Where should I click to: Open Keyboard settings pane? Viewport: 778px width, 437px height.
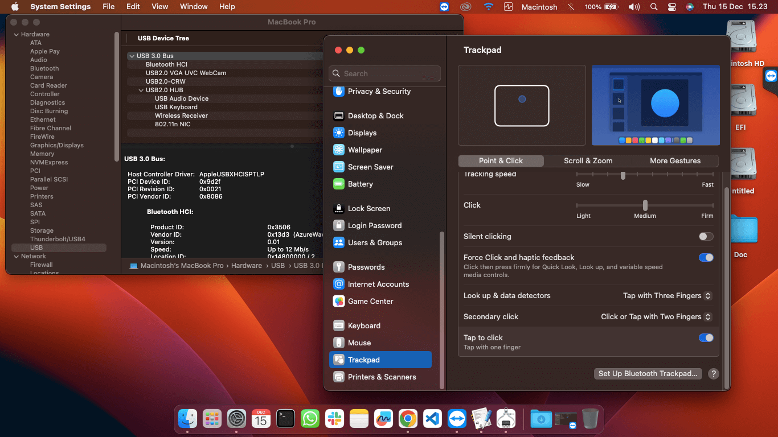pos(380,325)
